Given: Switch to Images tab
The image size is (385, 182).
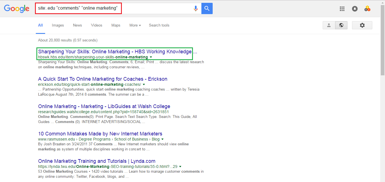Looking at the screenshot, I should [58, 25].
